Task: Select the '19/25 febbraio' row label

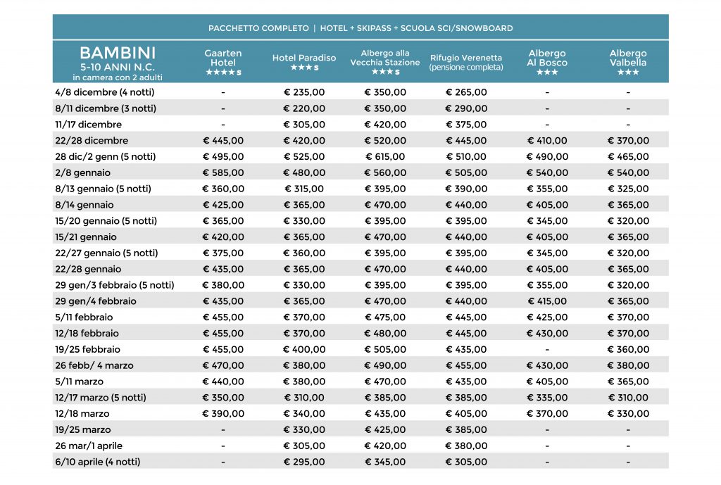Action: click(x=87, y=349)
